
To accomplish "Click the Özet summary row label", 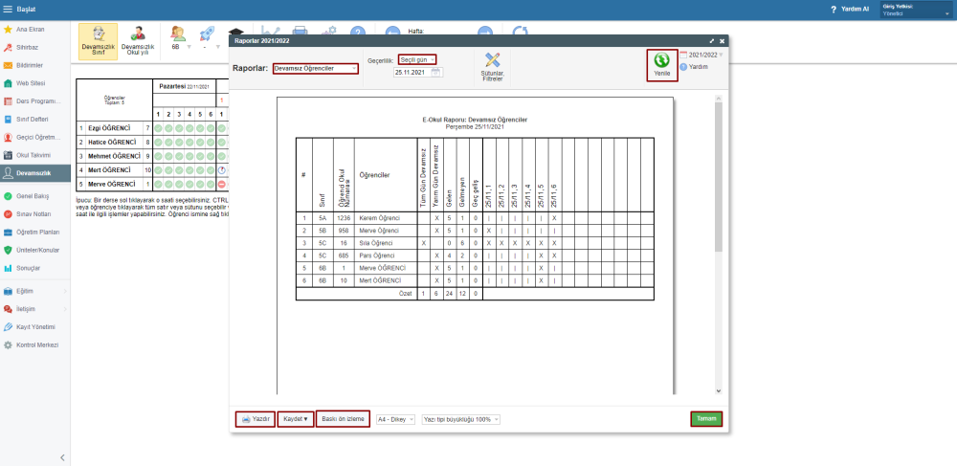I will point(405,294).
